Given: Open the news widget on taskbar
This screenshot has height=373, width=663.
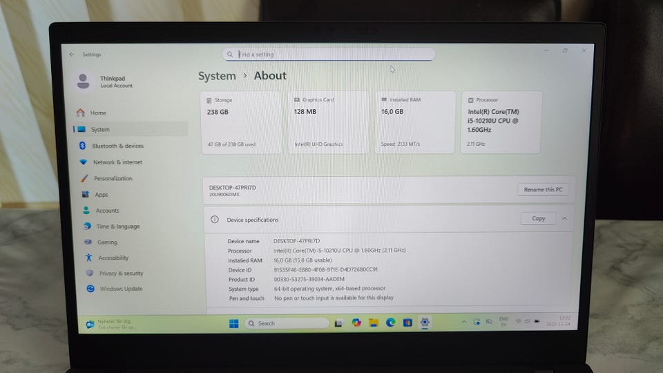Looking at the screenshot, I should click(110, 325).
